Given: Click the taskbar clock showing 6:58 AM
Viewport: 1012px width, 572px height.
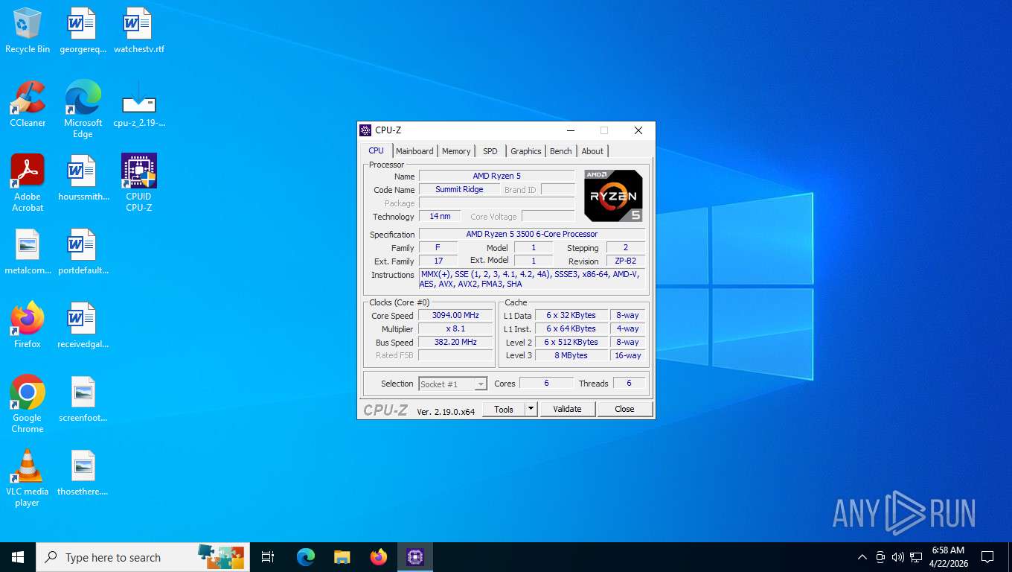Looking at the screenshot, I should [948, 557].
